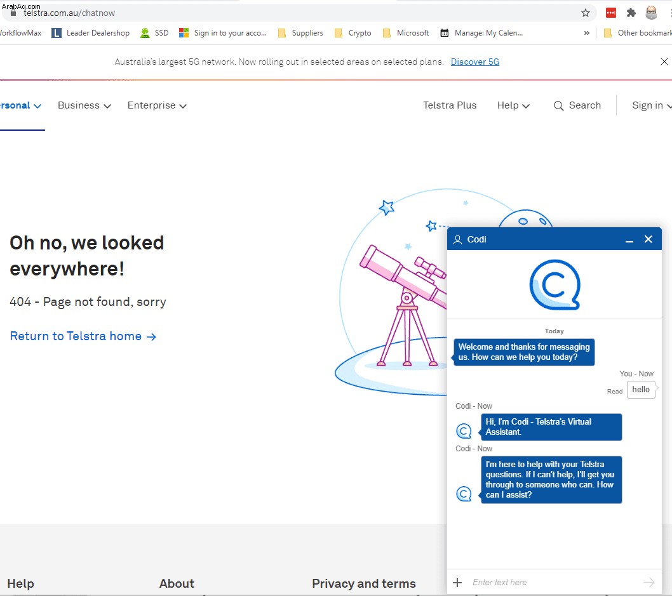672x596 pixels.
Task: Expand the Business navigation menu
Action: (84, 105)
